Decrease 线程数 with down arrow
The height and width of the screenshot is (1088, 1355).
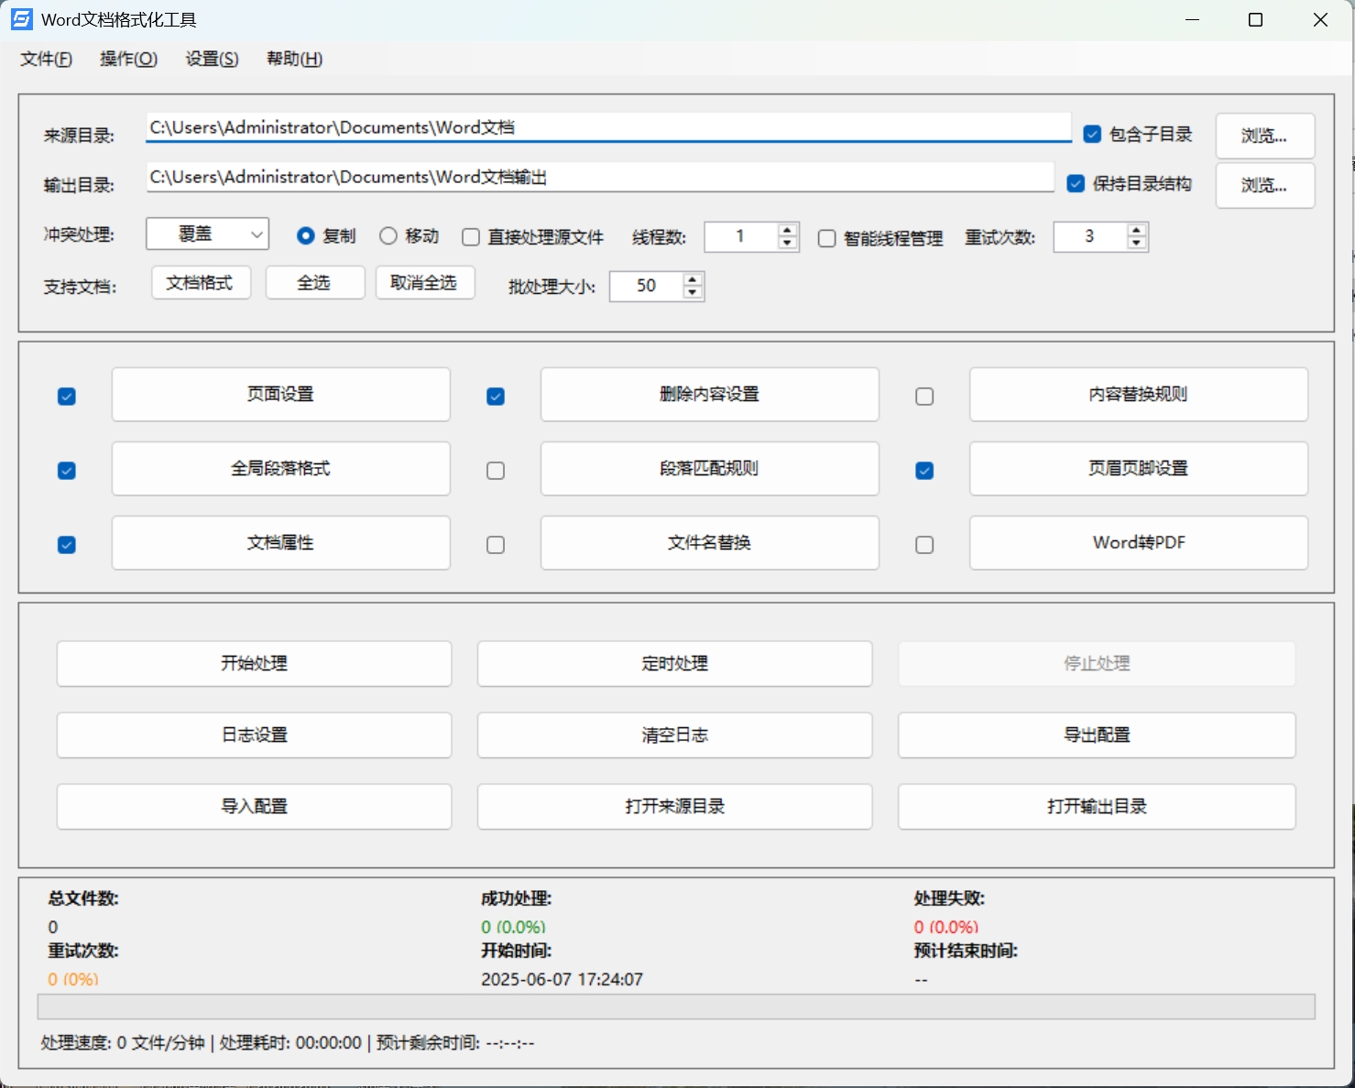click(787, 243)
